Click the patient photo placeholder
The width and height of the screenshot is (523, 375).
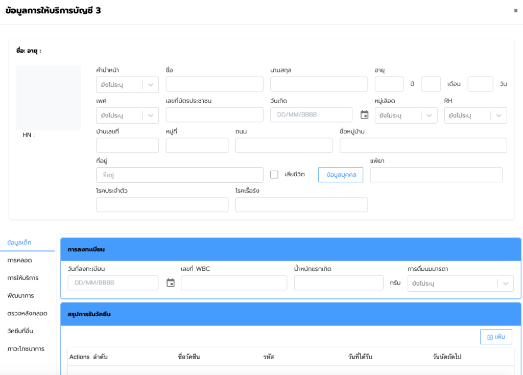(49, 98)
